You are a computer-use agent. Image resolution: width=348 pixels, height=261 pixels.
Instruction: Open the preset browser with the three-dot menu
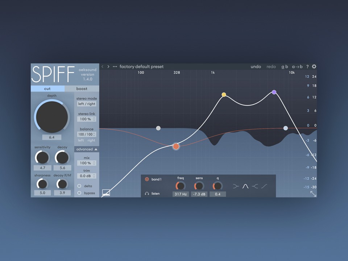click(115, 66)
